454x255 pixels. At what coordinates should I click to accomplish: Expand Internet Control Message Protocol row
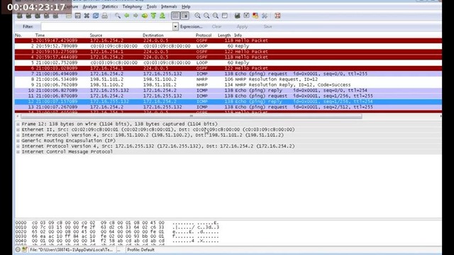(18, 152)
